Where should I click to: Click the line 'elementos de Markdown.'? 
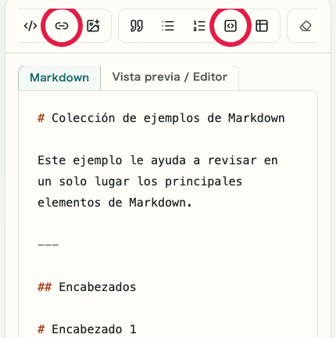[115, 203]
